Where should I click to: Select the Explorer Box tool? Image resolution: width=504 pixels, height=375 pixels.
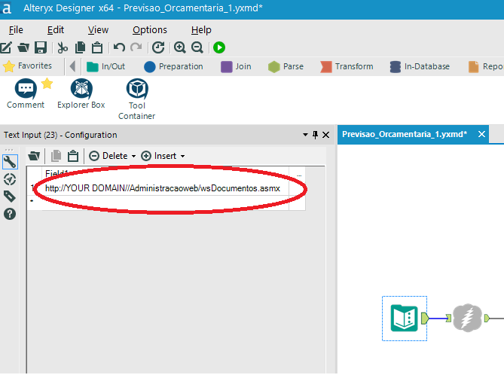pos(81,93)
